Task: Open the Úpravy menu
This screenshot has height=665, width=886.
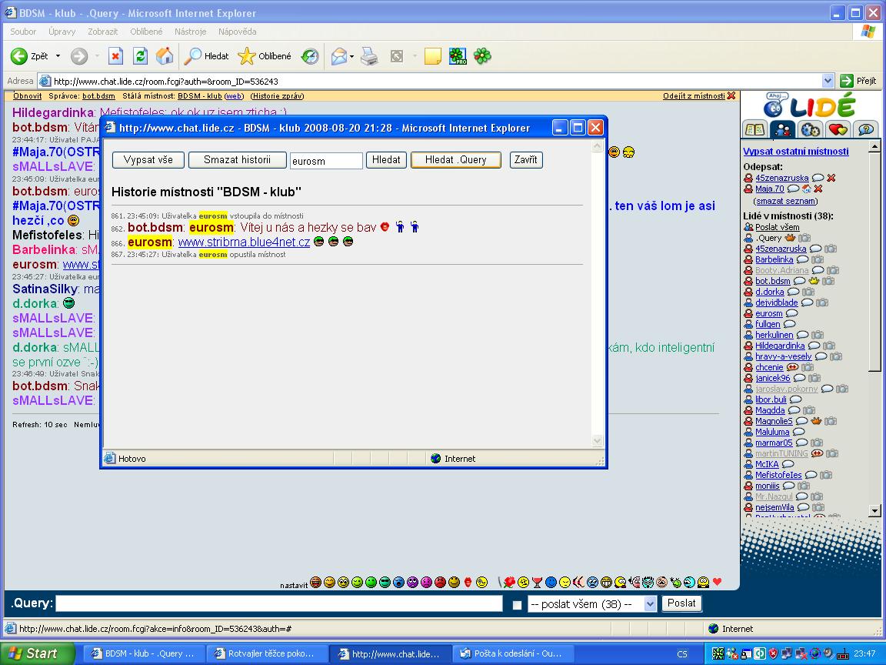Action: pos(62,32)
